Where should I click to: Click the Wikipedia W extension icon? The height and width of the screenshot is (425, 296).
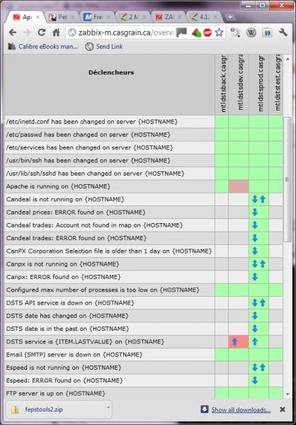(251, 33)
